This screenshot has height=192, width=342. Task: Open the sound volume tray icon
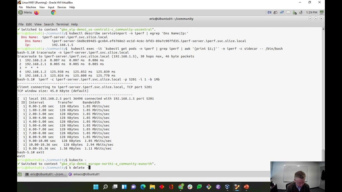point(301,13)
